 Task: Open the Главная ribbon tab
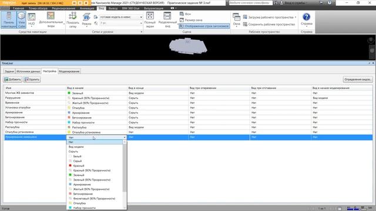(x=18, y=8)
